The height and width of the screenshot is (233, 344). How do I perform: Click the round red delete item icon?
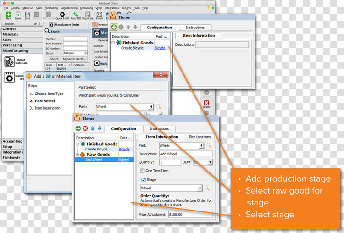point(85,128)
